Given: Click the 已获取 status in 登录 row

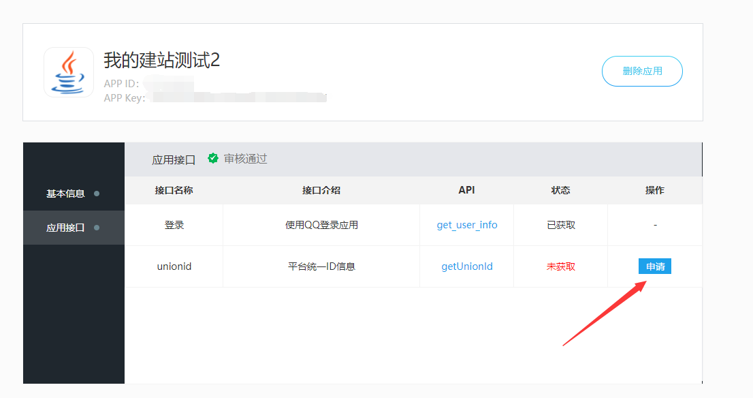Looking at the screenshot, I should [x=560, y=225].
